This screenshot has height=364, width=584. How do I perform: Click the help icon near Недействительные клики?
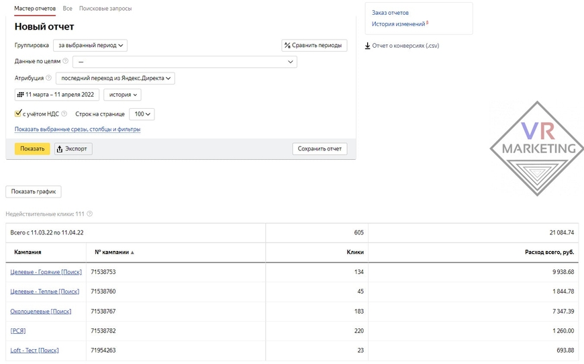click(x=89, y=214)
